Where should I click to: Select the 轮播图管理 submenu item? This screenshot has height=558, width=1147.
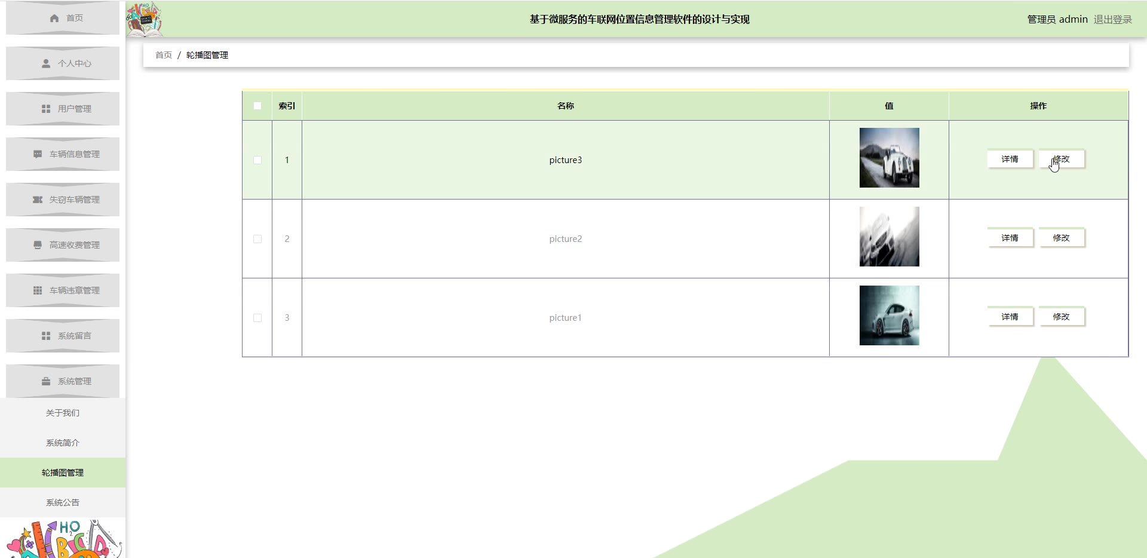[63, 473]
